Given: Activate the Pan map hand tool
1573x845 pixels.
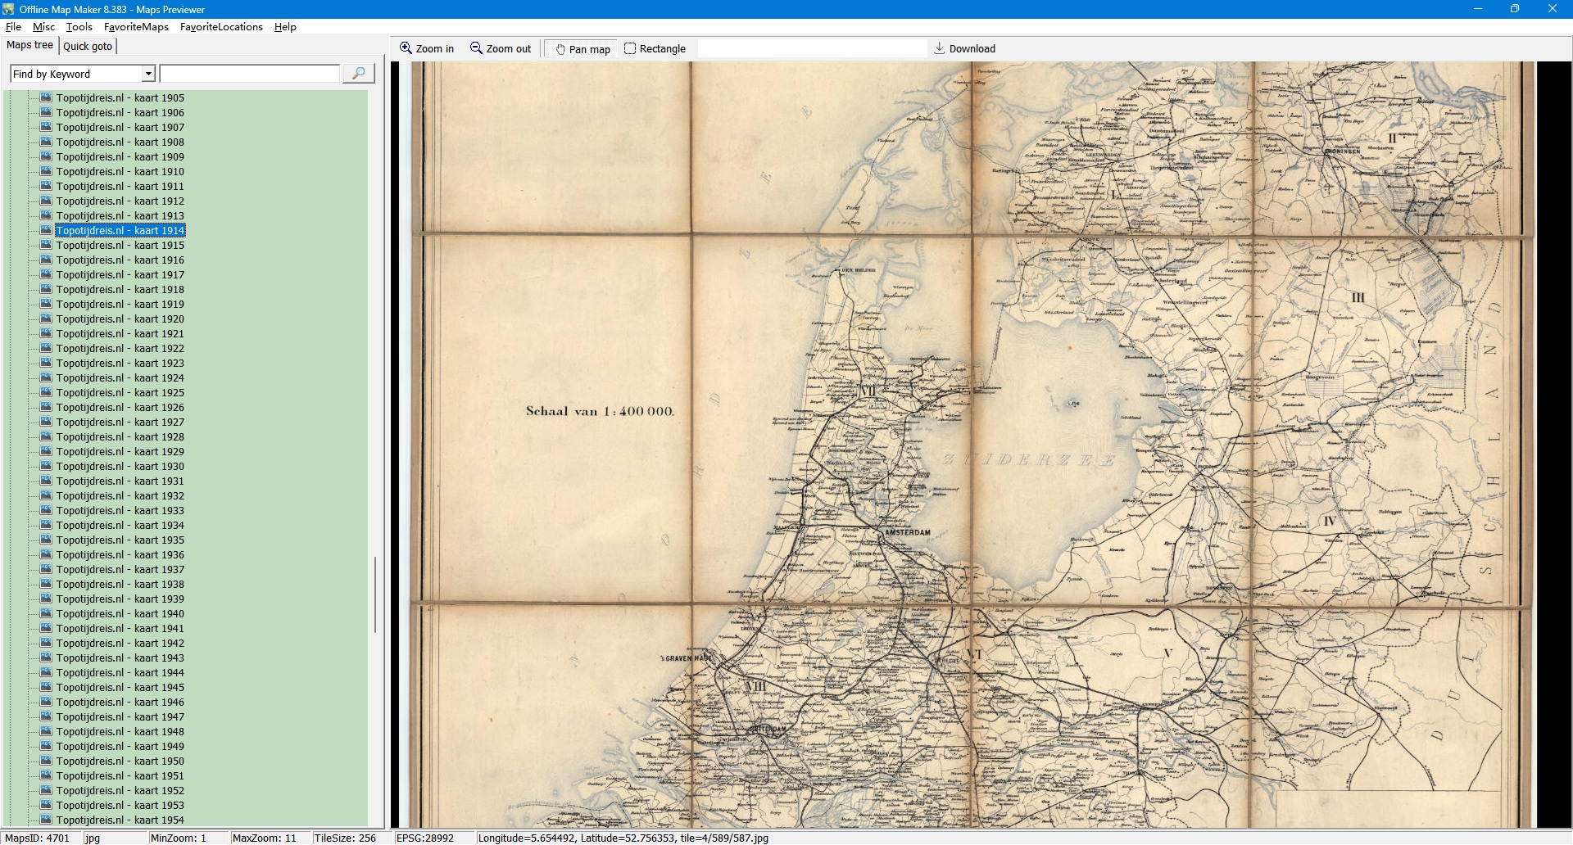Looking at the screenshot, I should [x=560, y=49].
